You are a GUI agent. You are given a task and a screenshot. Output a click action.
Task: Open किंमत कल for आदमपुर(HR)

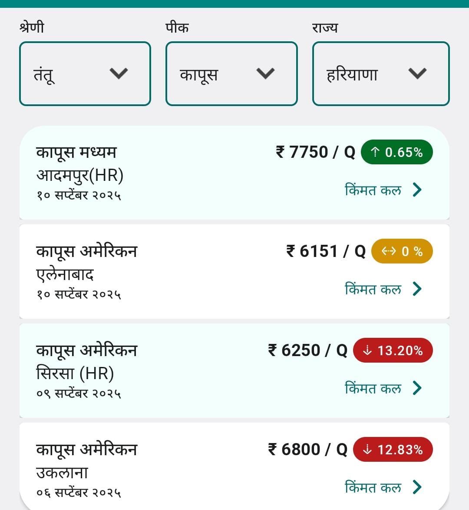coord(383,190)
